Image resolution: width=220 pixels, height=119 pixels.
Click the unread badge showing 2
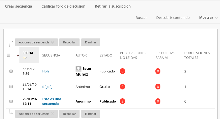pos(122,101)
